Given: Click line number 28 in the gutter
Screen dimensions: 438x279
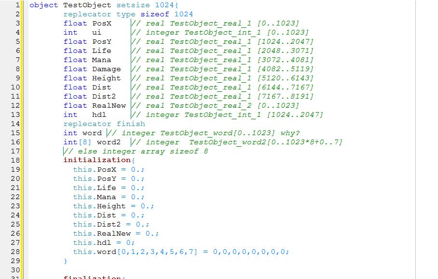Looking at the screenshot, I should [15, 252].
